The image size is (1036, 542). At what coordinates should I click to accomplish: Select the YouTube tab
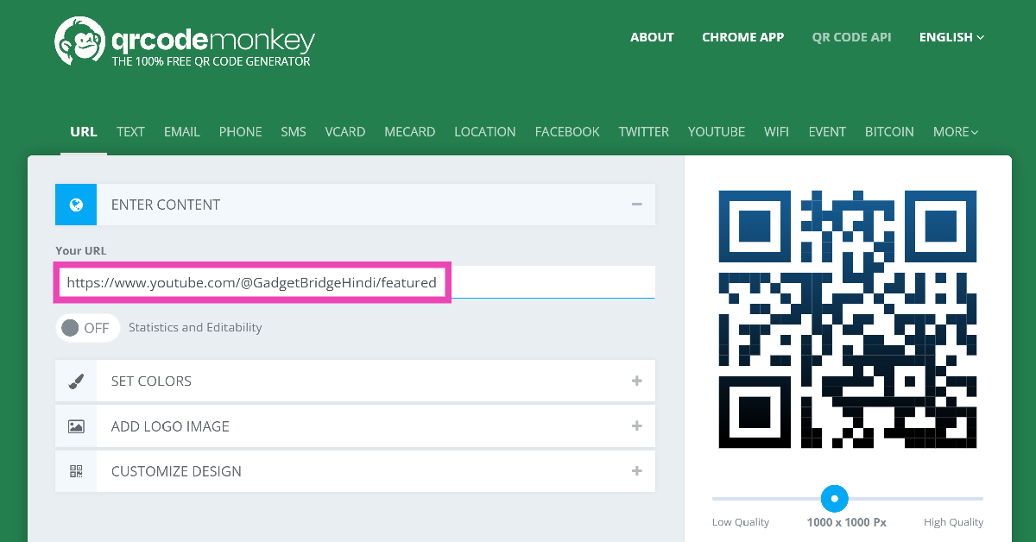tap(716, 132)
